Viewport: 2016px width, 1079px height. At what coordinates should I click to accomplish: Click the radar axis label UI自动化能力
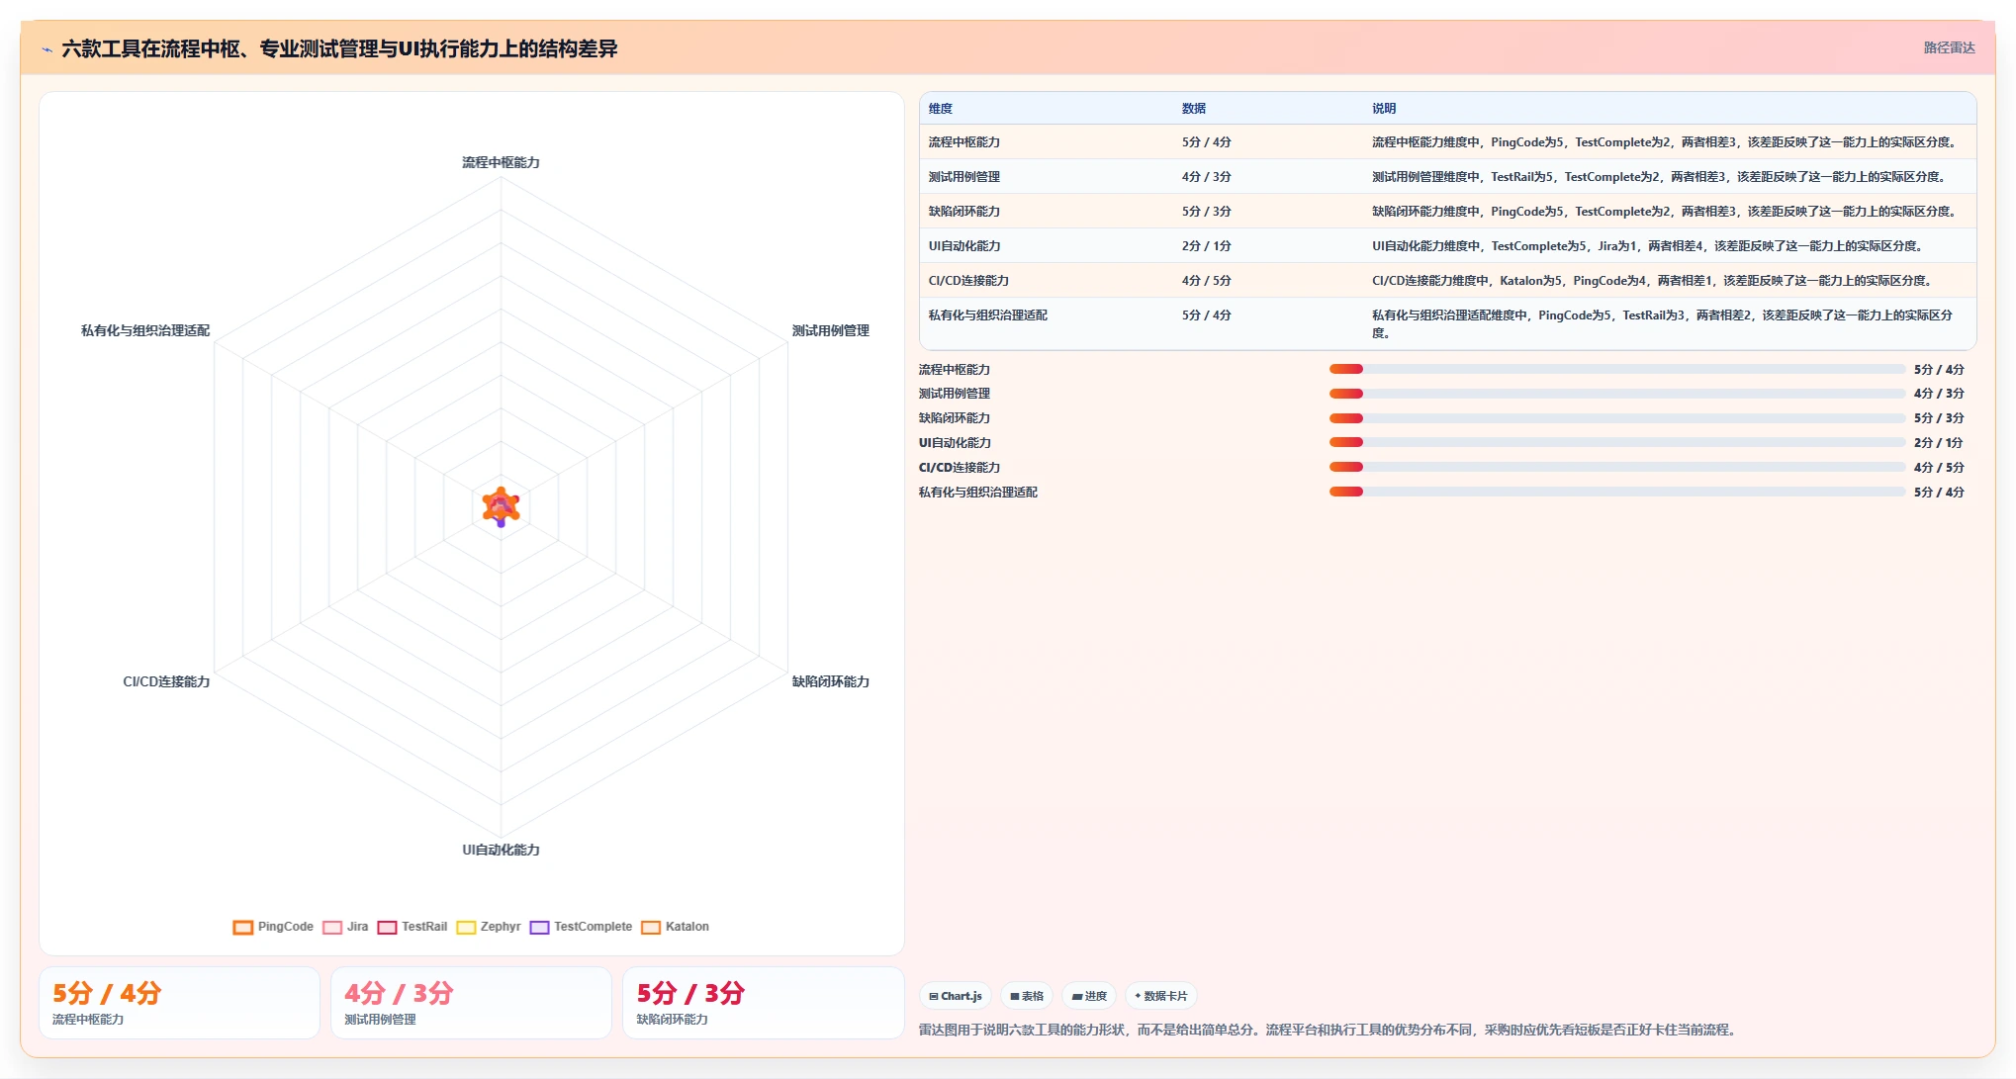[x=501, y=850]
